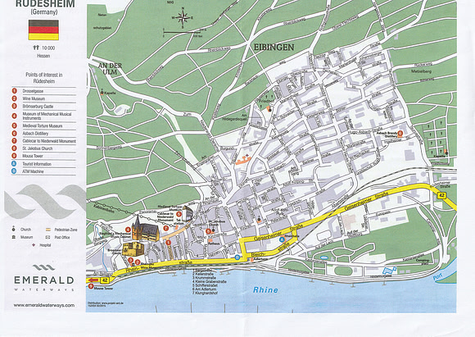Select Drosselgasse in the points of interest list
This screenshot has height=337, width=475.
pyautogui.click(x=33, y=91)
